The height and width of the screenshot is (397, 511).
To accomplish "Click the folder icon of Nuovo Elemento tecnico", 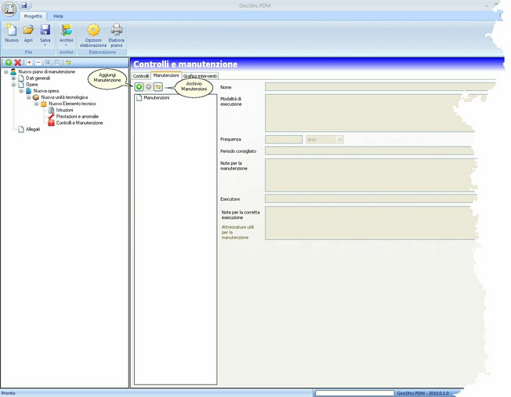I will pyautogui.click(x=43, y=104).
